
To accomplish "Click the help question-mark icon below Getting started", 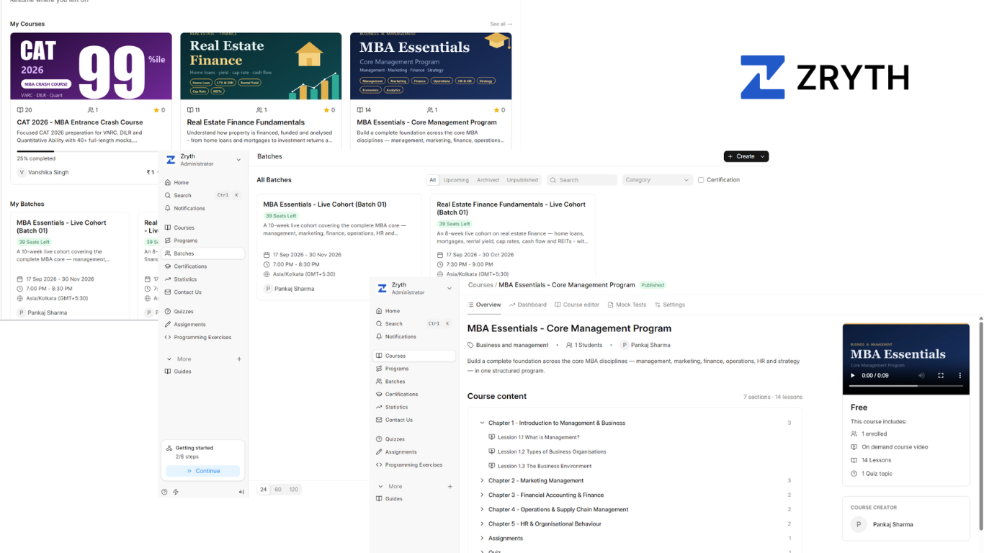I will [164, 493].
